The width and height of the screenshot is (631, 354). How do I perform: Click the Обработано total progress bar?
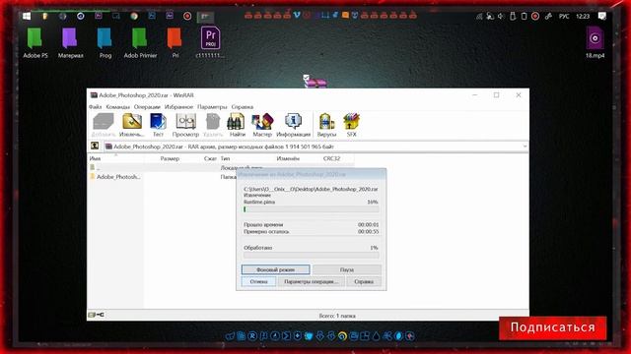[x=311, y=256]
